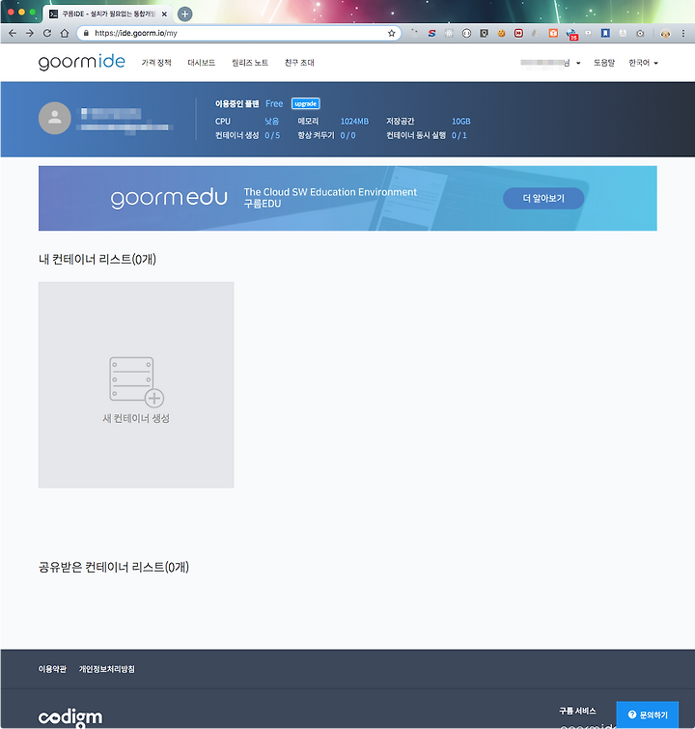Click the red fast-forward extension icon
The height and width of the screenshot is (729, 695).
pyautogui.click(x=518, y=33)
